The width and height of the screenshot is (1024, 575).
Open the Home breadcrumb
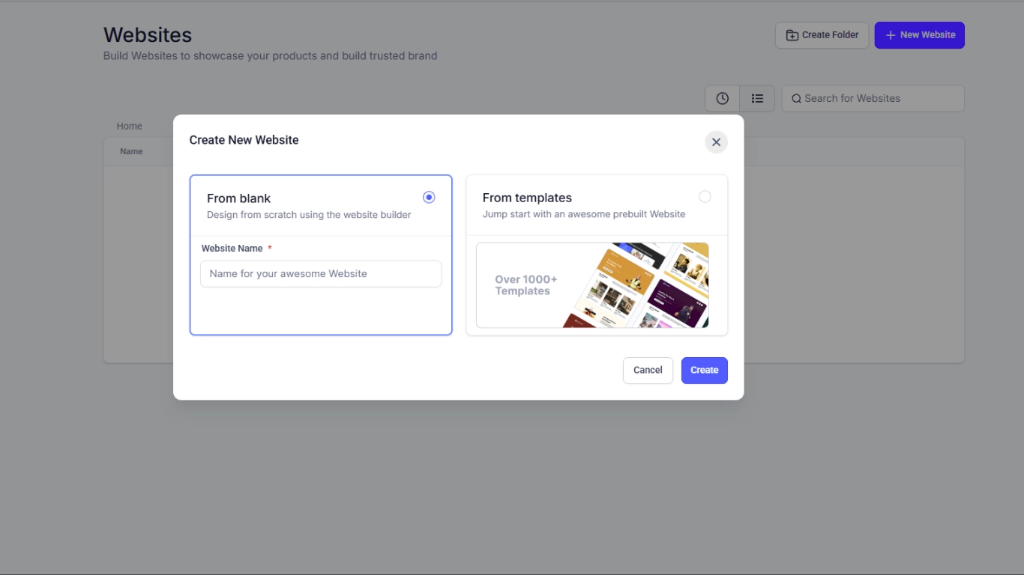129,126
